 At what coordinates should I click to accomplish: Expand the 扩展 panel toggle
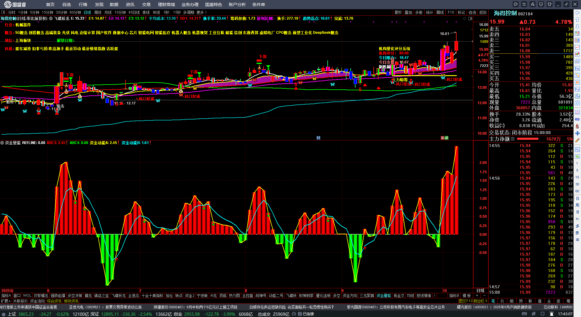[x=6, y=301]
